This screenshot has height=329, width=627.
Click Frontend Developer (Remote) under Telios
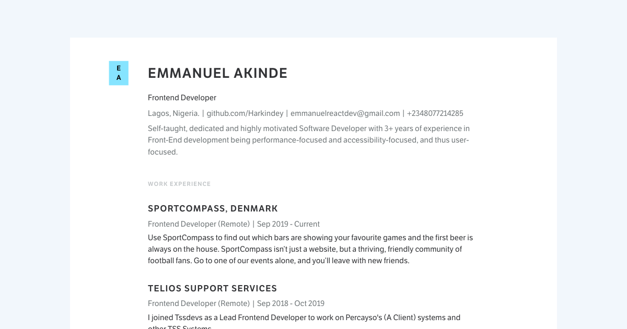(x=199, y=303)
